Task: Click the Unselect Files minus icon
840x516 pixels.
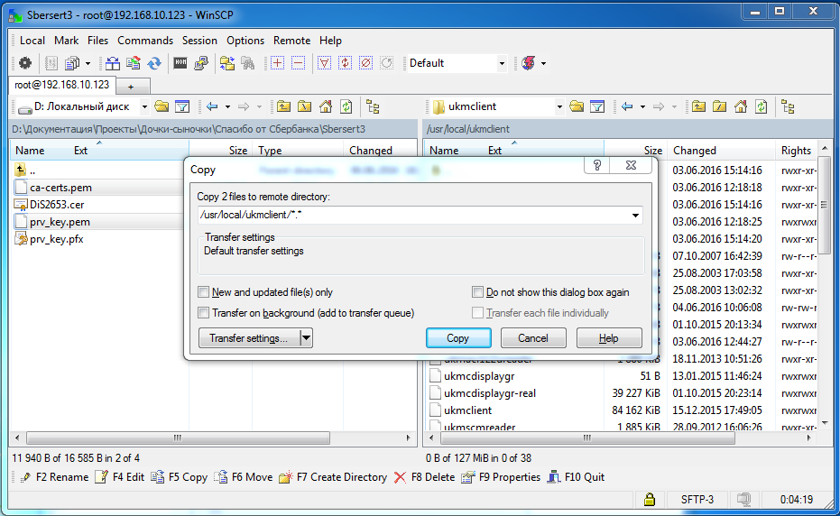Action: (298, 63)
